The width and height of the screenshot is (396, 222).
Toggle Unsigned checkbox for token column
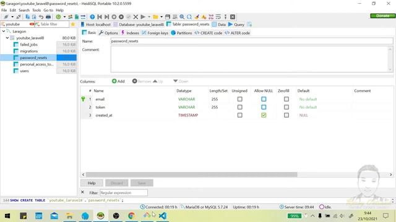coord(239,107)
